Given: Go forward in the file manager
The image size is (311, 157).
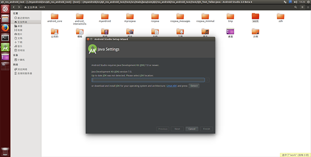Looking at the screenshot, I should pos(19,7).
